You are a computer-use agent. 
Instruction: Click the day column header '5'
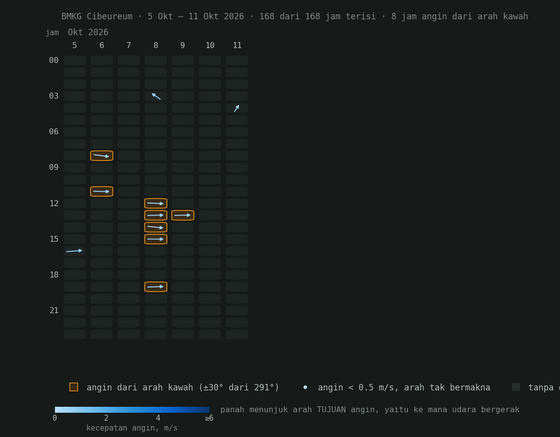(x=74, y=46)
